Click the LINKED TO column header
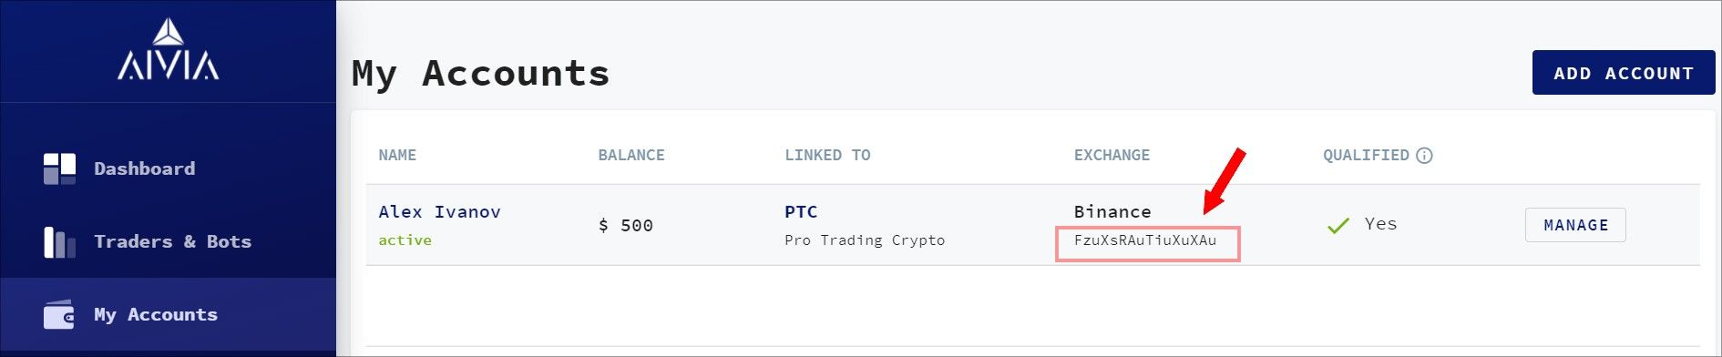1722x357 pixels. (x=827, y=156)
